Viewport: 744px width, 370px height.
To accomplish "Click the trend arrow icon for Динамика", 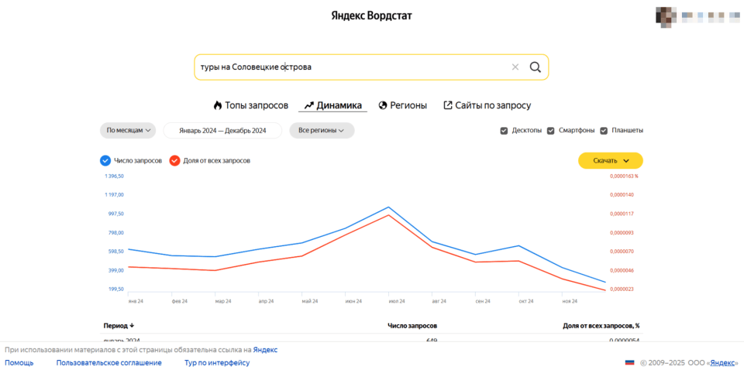I will 308,105.
